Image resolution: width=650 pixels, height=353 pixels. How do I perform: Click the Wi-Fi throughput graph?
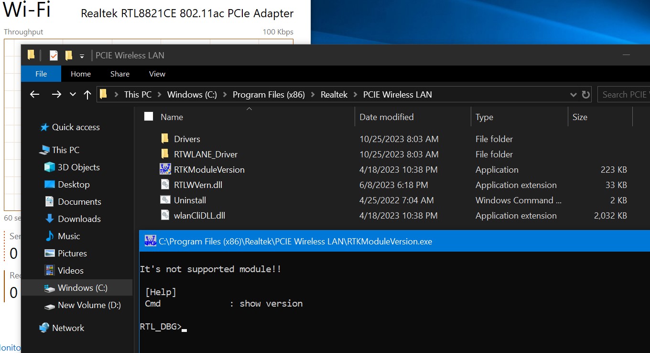click(x=148, y=124)
